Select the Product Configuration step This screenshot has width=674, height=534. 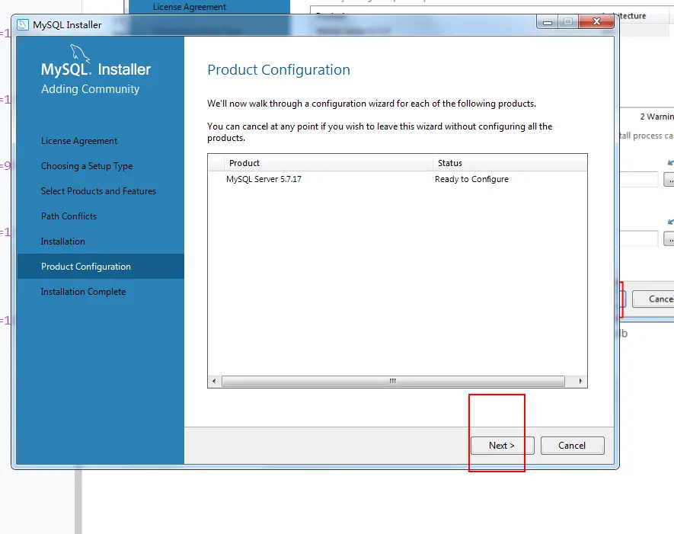pos(101,266)
